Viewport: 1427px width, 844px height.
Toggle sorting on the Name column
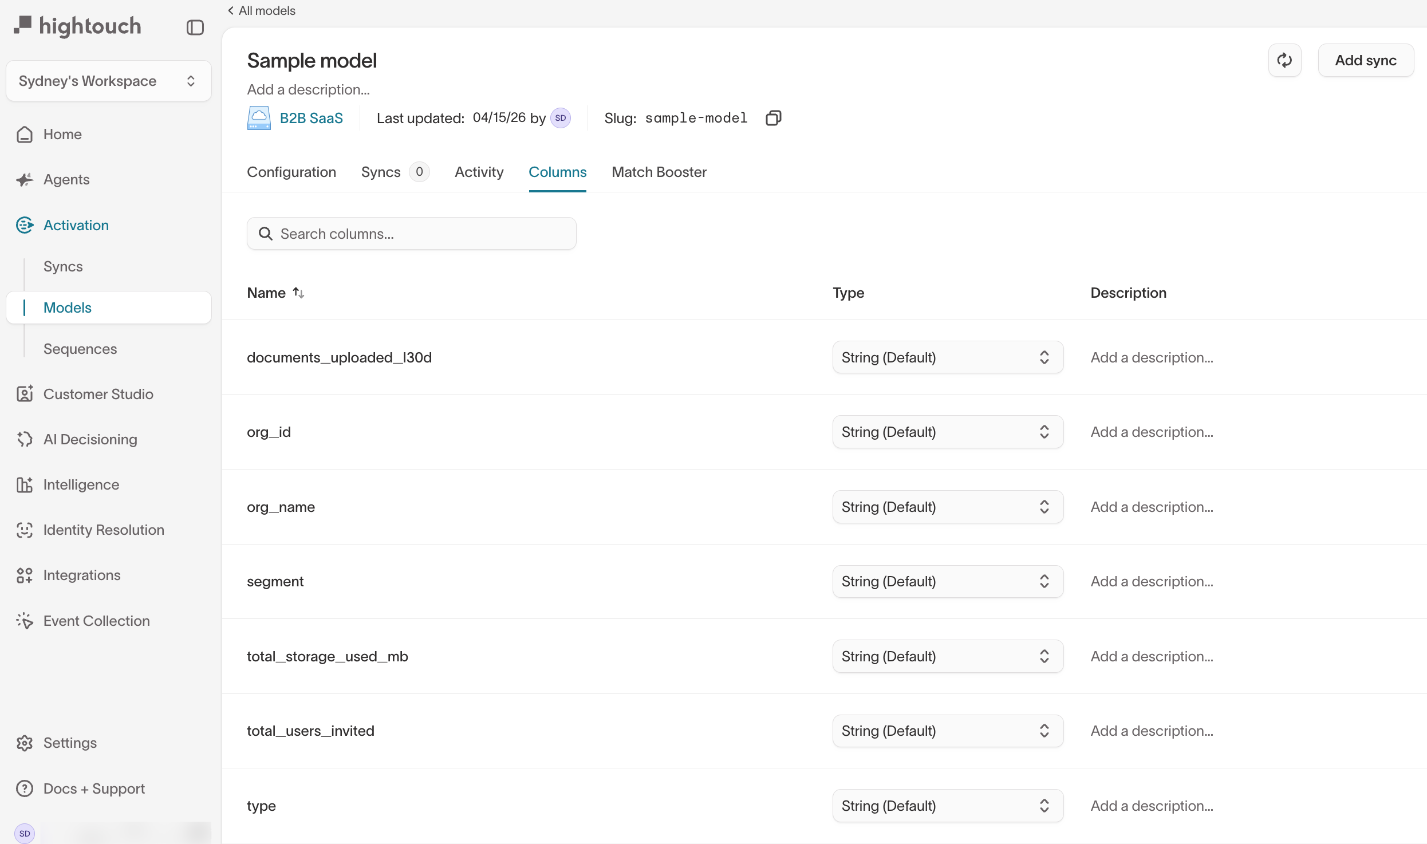298,293
